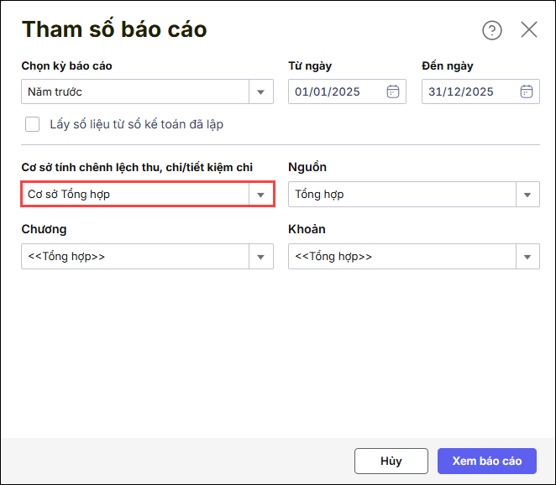This screenshot has height=485, width=556.
Task: Open the help question mark icon
Action: pyautogui.click(x=491, y=30)
